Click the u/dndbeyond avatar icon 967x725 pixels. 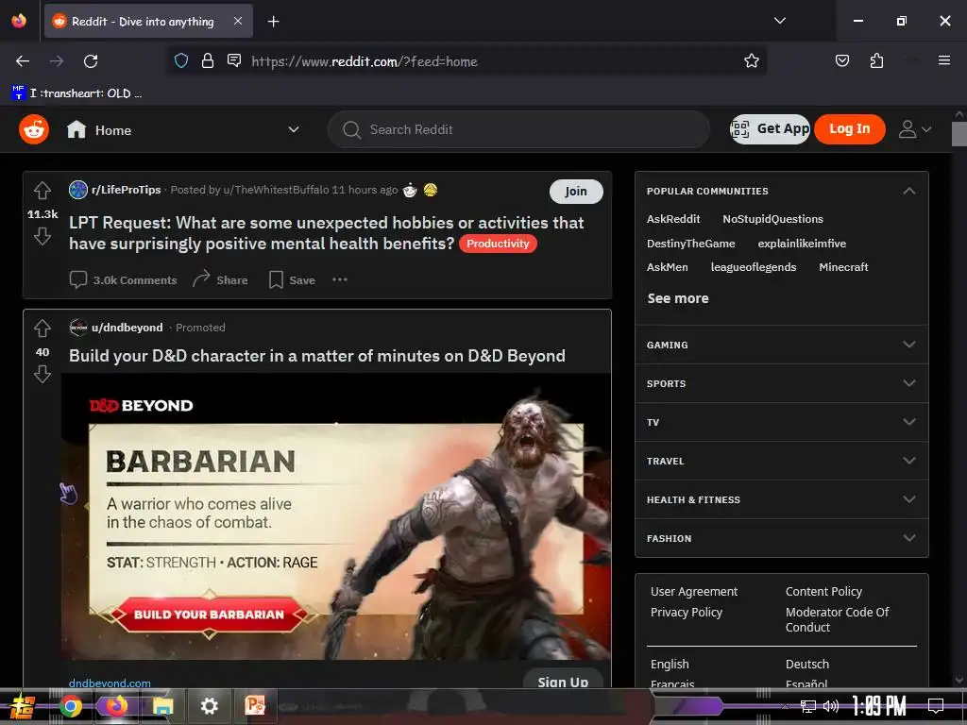[78, 328]
